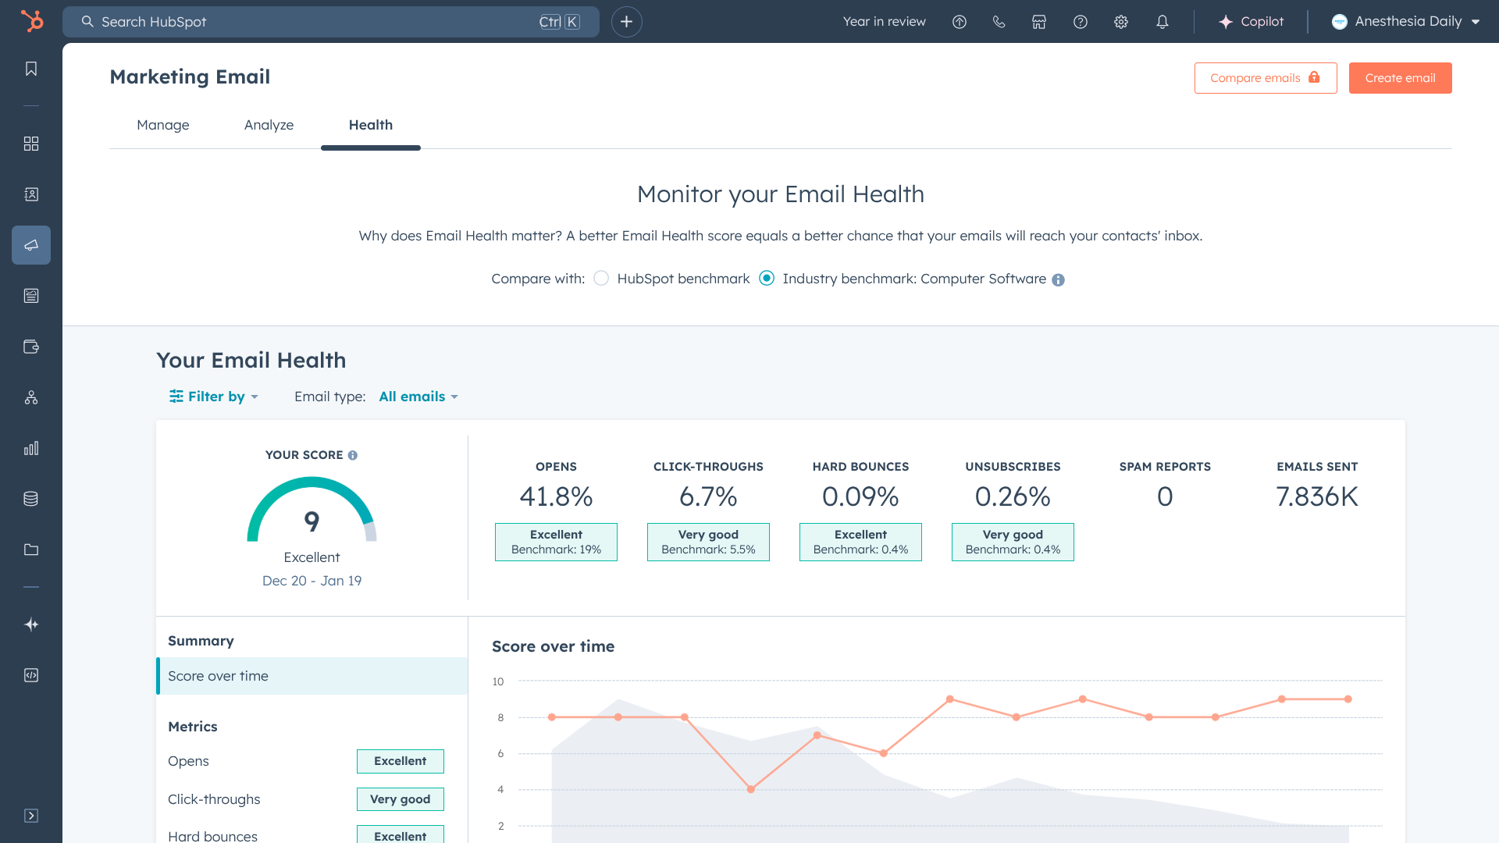Open the help question mark icon

1081,22
